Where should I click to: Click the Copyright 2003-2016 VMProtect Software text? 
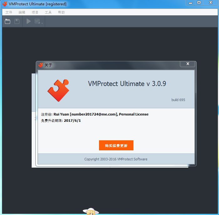pos(116,159)
